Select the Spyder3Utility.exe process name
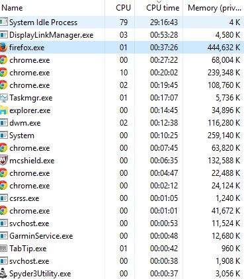Viewport: 244px width, 279px height. tap(40, 274)
